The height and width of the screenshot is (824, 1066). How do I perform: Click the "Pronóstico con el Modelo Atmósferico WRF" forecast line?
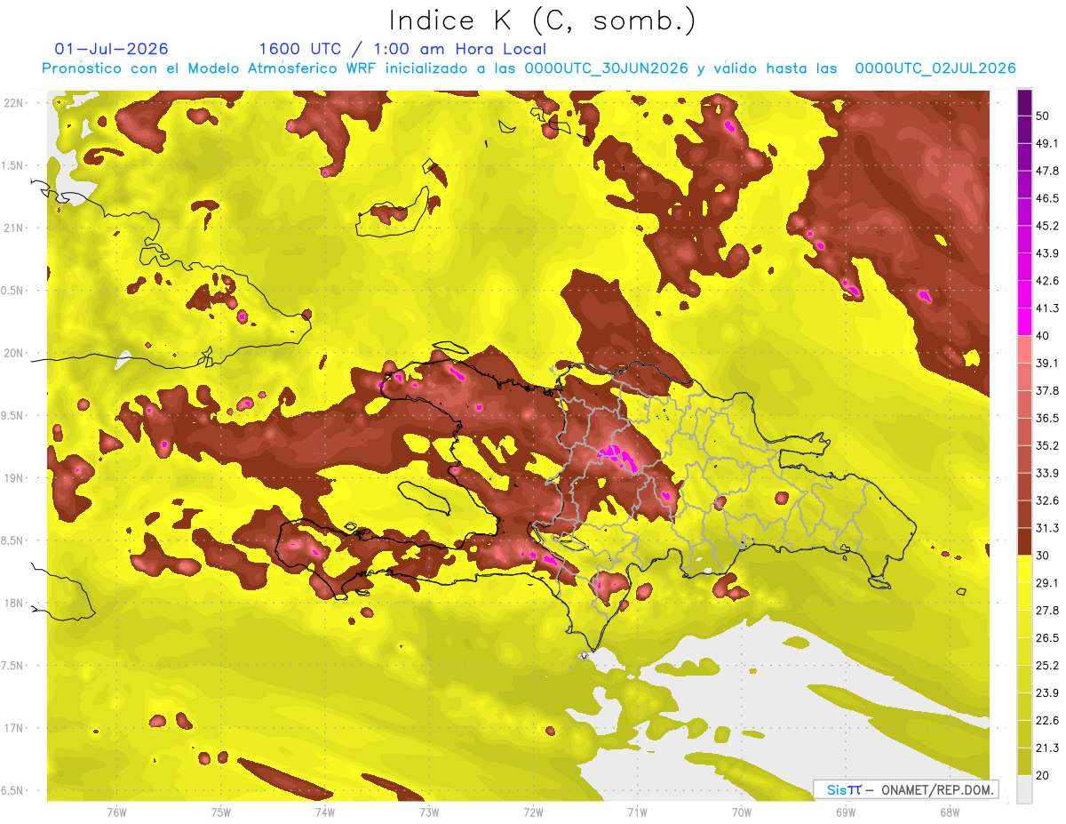coord(529,68)
